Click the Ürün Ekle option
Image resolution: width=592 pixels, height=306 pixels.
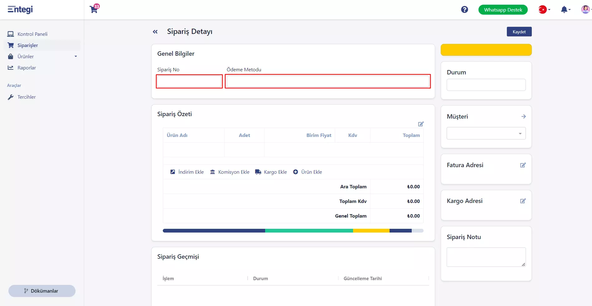click(308, 172)
